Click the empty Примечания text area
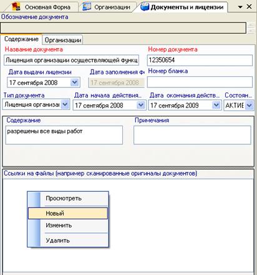 tap(192, 135)
